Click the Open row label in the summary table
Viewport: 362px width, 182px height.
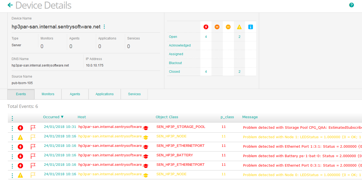(173, 37)
